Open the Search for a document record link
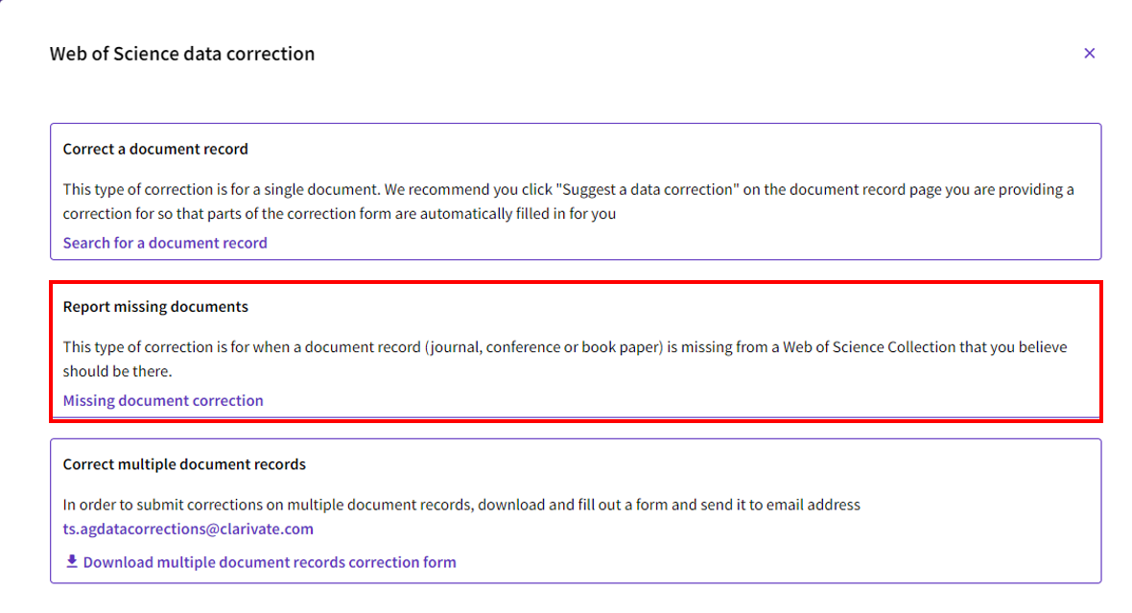Viewport: 1132px width, 613px height. [165, 243]
